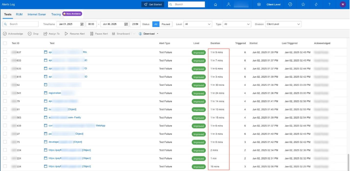Click test icon in row ending 82
Image resolution: width=351 pixels, height=171 pixels.
[x=46, y=85]
